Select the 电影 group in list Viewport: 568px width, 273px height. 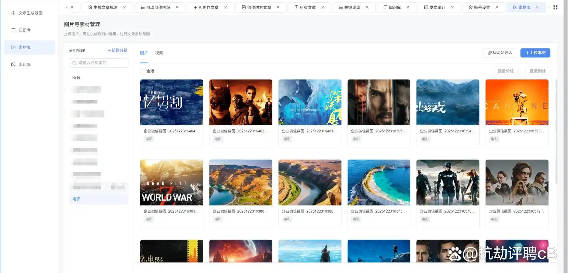(x=99, y=199)
